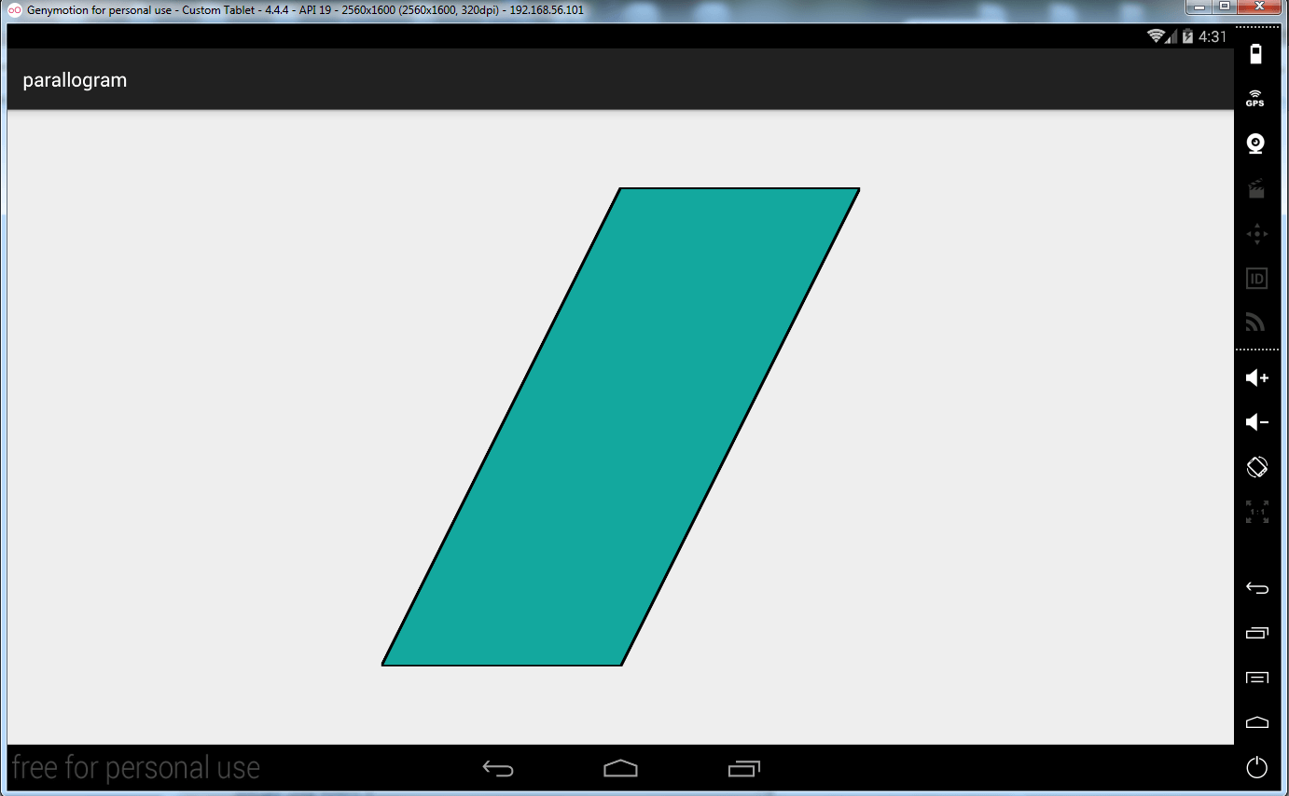Tap the battery icon in status bar
1289x796 pixels.
1188,36
